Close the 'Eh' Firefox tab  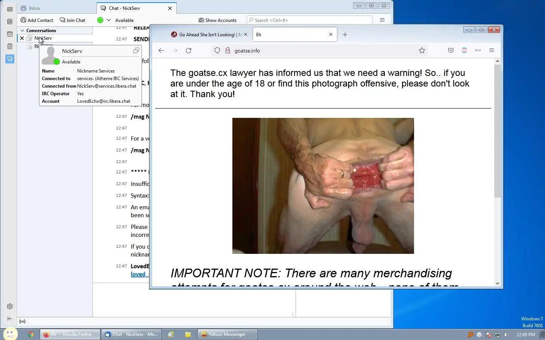[x=331, y=34]
